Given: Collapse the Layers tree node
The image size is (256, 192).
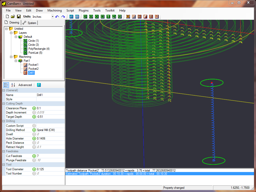Looking at the screenshot, I should 11,33.
